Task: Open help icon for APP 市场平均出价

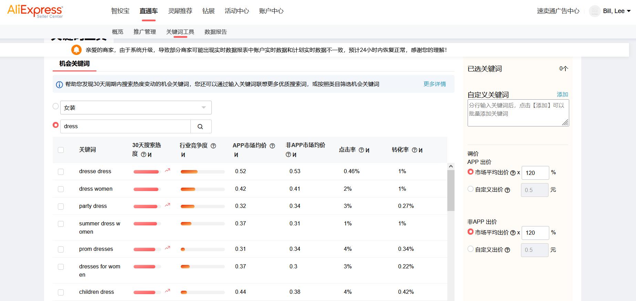Action: tap(513, 173)
